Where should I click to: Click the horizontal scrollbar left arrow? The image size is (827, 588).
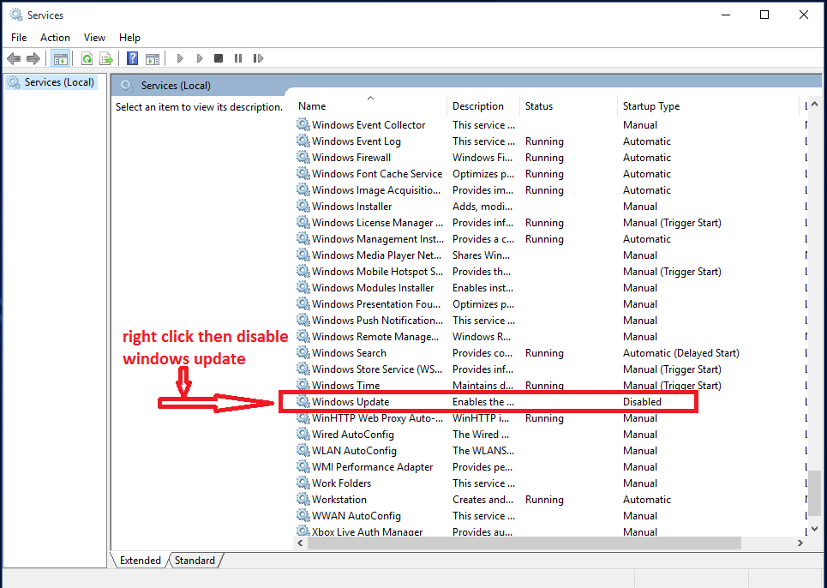click(x=301, y=543)
